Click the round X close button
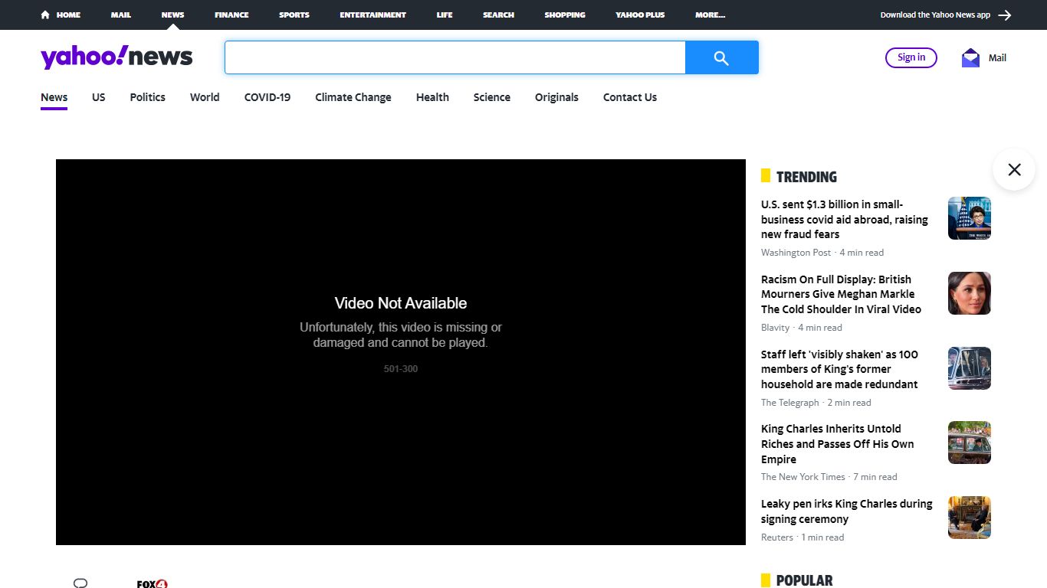This screenshot has height=588, width=1047. click(1014, 169)
